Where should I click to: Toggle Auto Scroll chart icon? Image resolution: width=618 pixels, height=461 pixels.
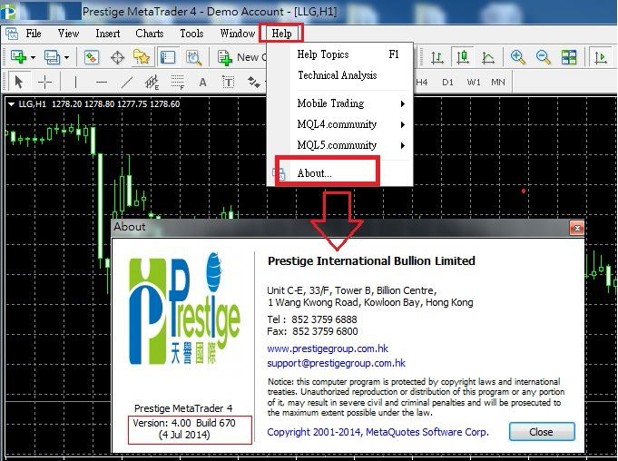601,57
